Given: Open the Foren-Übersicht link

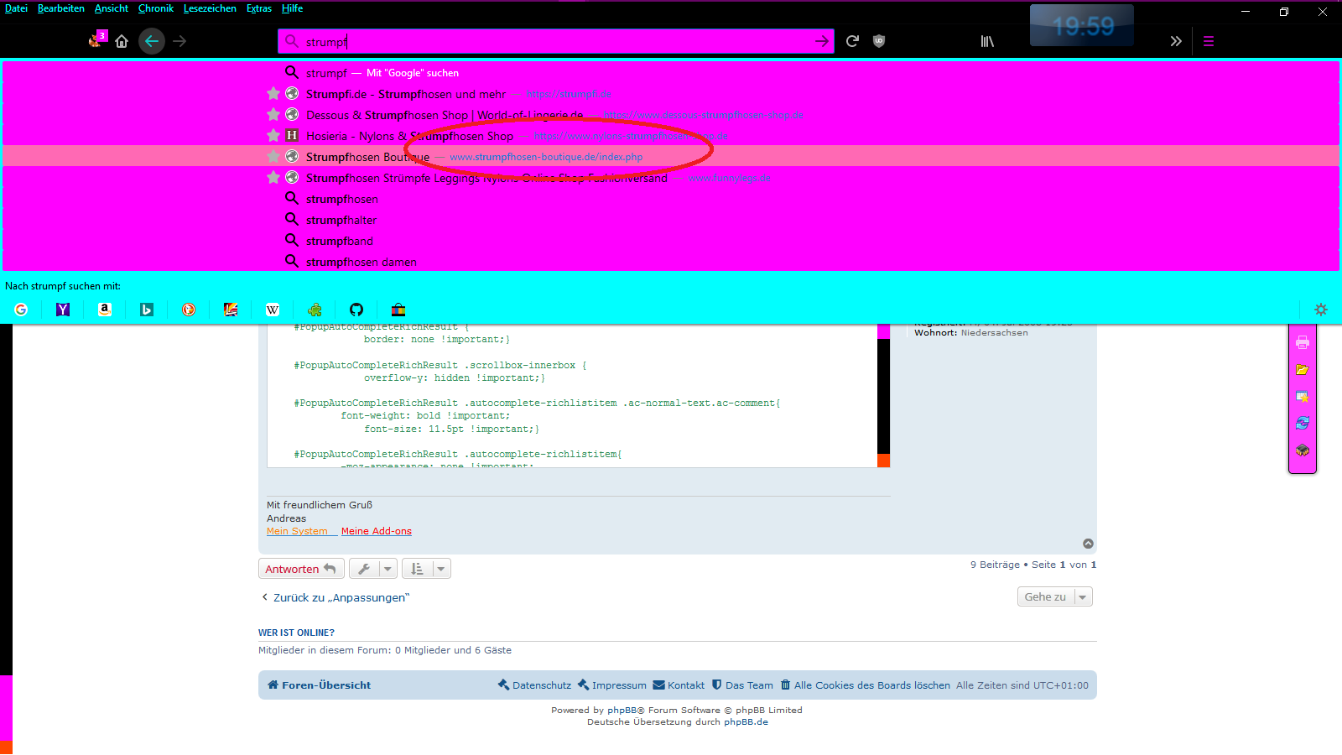Looking at the screenshot, I should [320, 685].
